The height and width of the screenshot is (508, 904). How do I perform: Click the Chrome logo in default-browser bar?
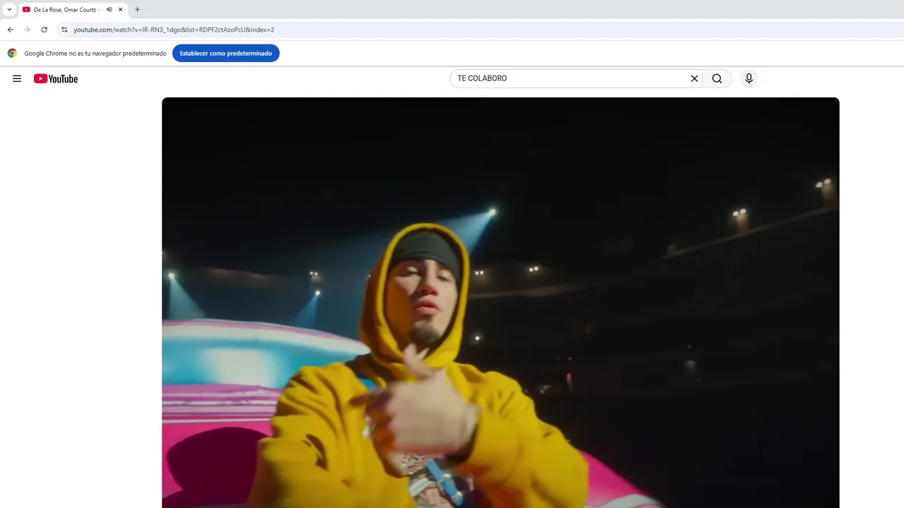[12, 53]
